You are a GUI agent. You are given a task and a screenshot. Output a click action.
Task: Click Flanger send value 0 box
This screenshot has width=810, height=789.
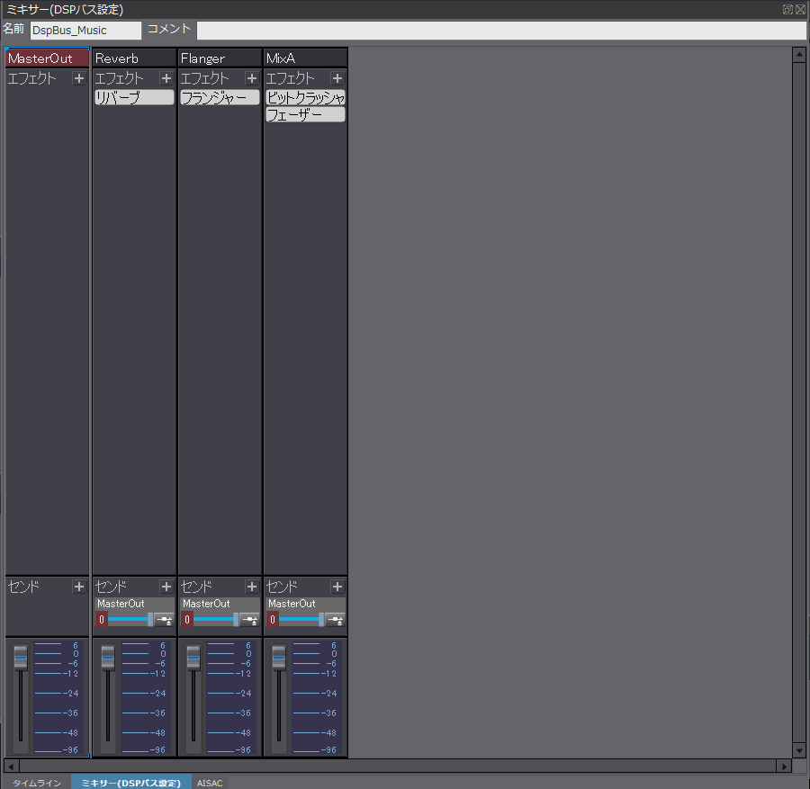click(x=187, y=620)
